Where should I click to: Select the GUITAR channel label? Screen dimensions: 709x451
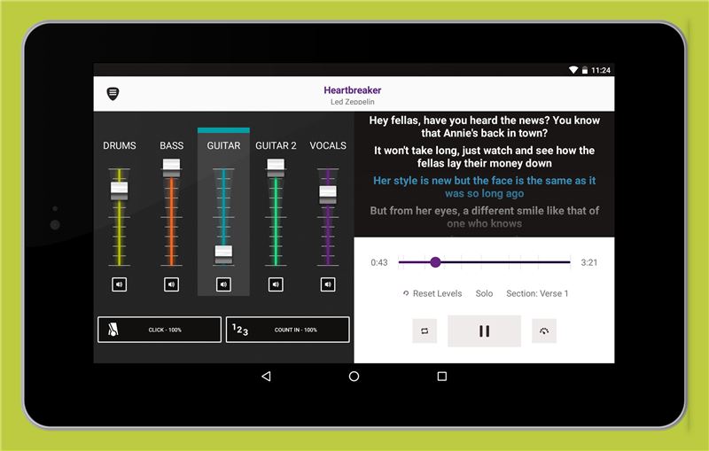point(223,145)
